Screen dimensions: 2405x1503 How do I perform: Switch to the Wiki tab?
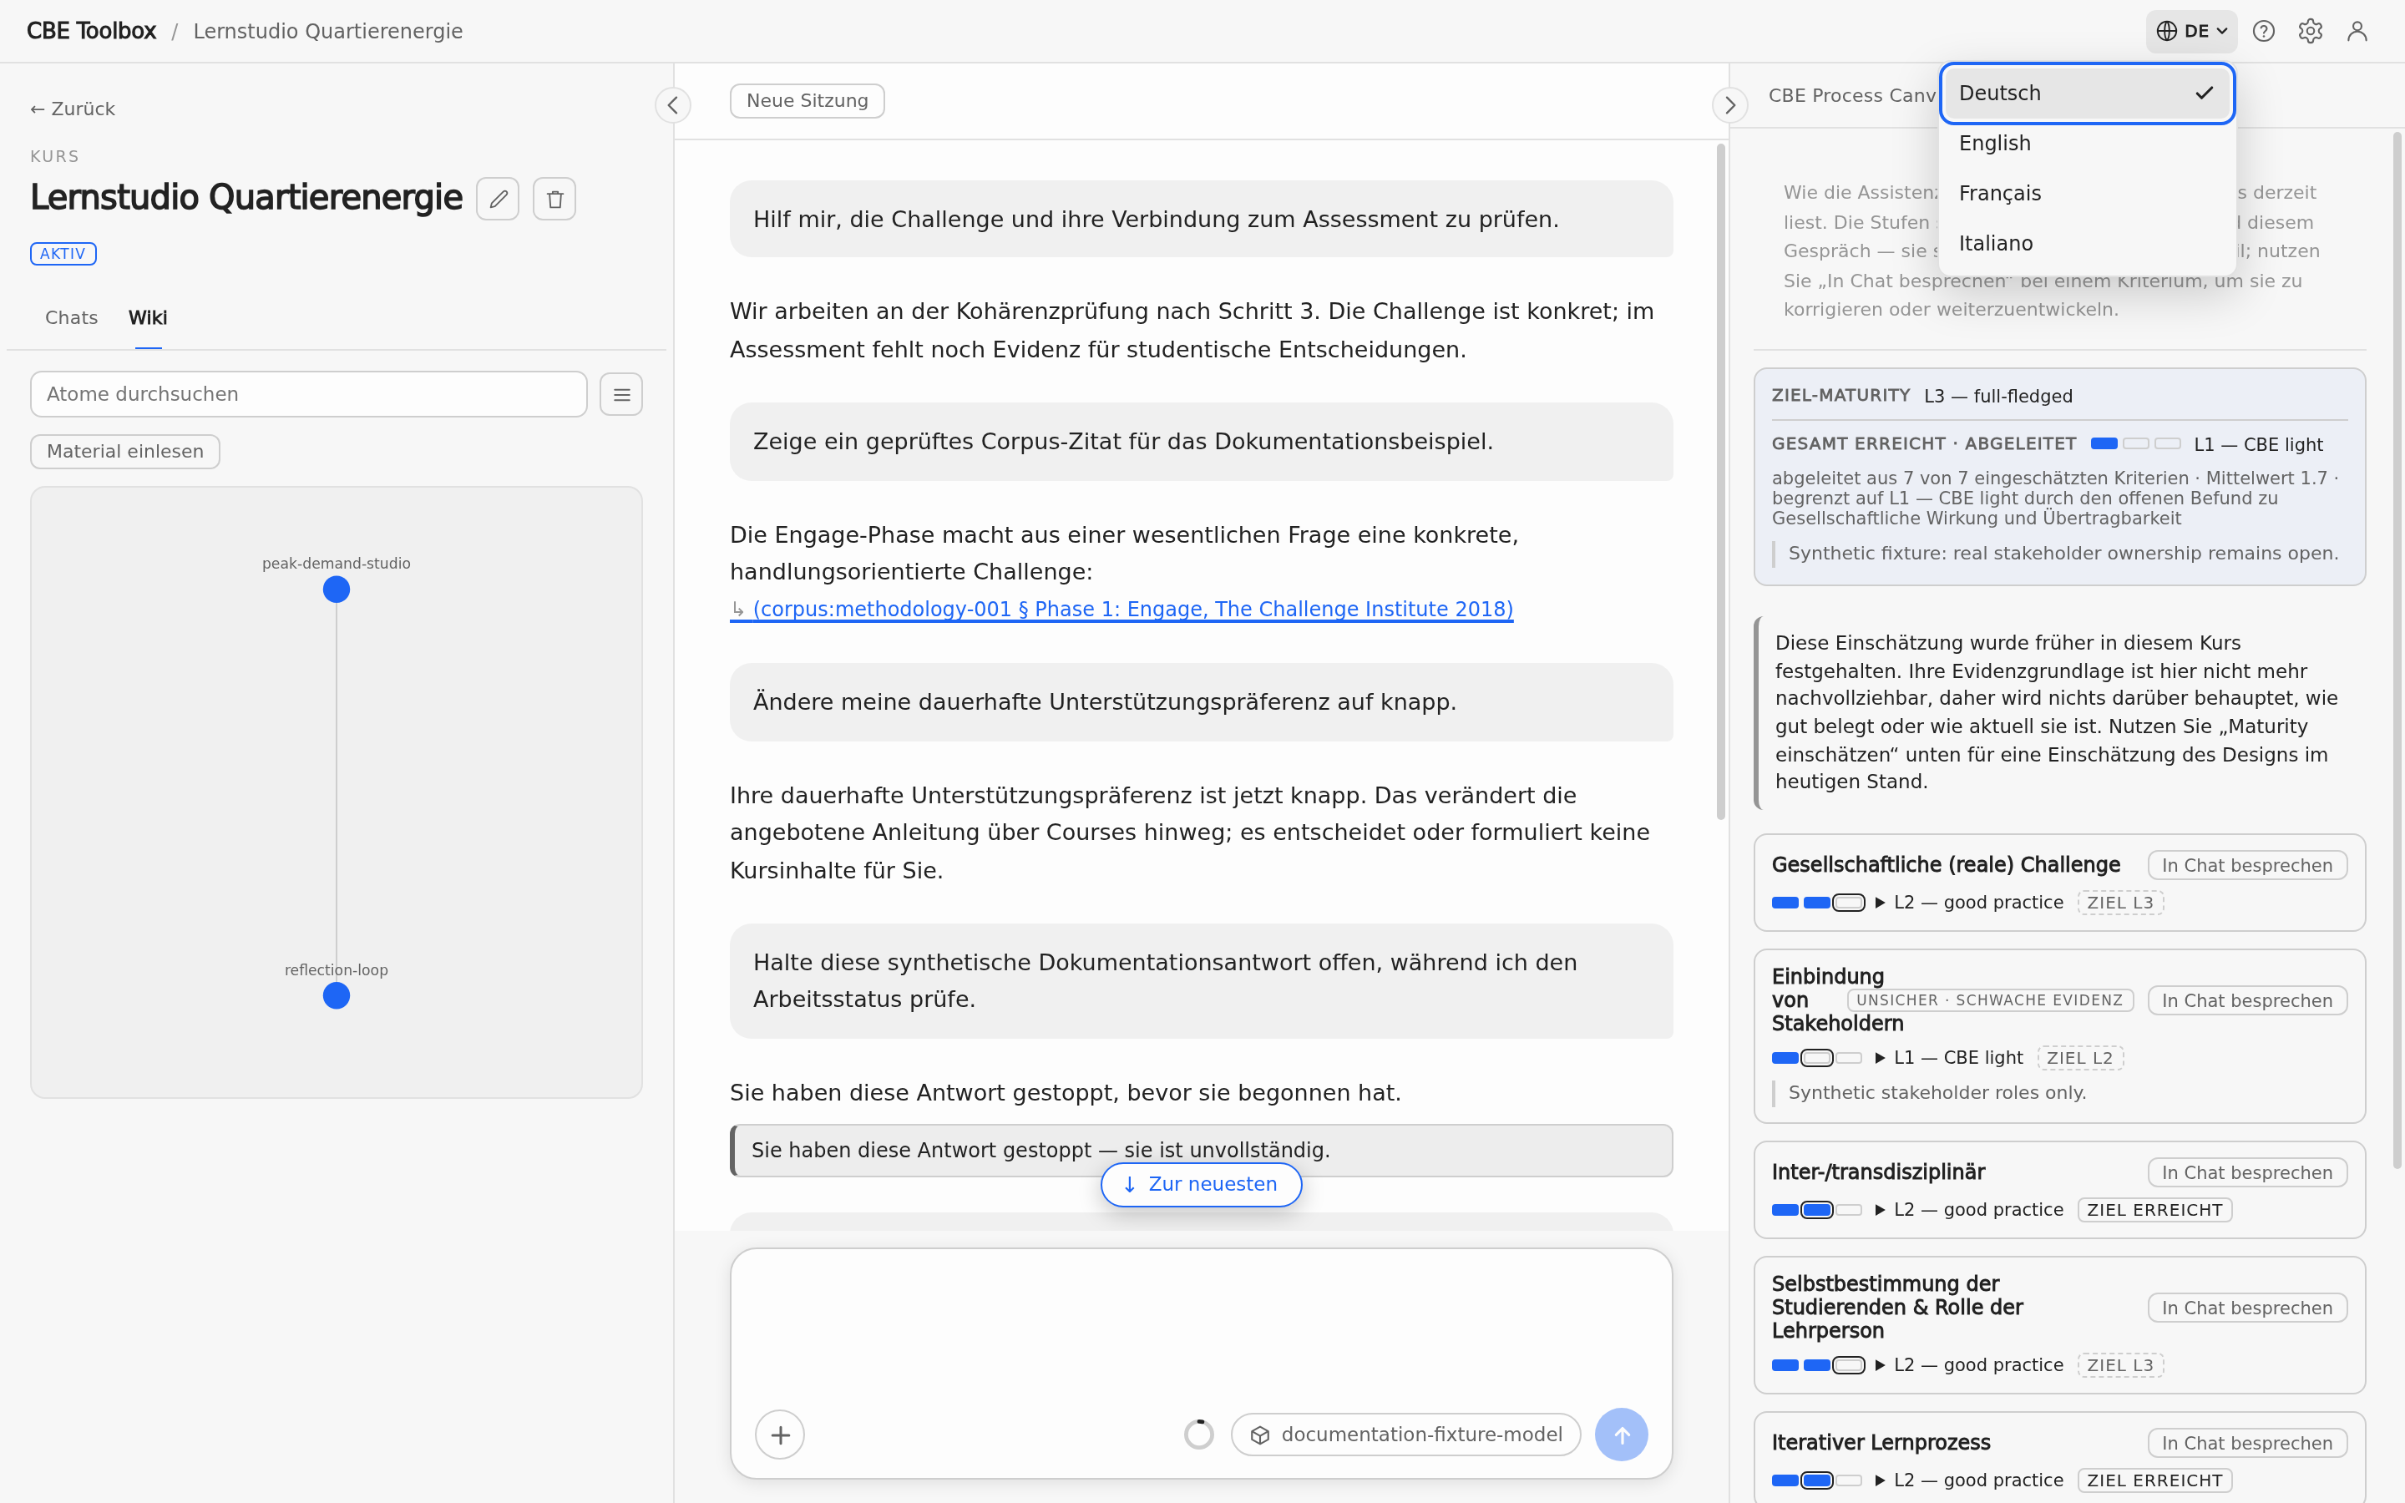click(147, 318)
